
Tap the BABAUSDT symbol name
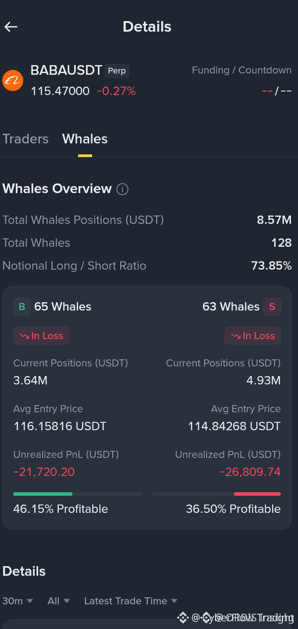point(66,70)
